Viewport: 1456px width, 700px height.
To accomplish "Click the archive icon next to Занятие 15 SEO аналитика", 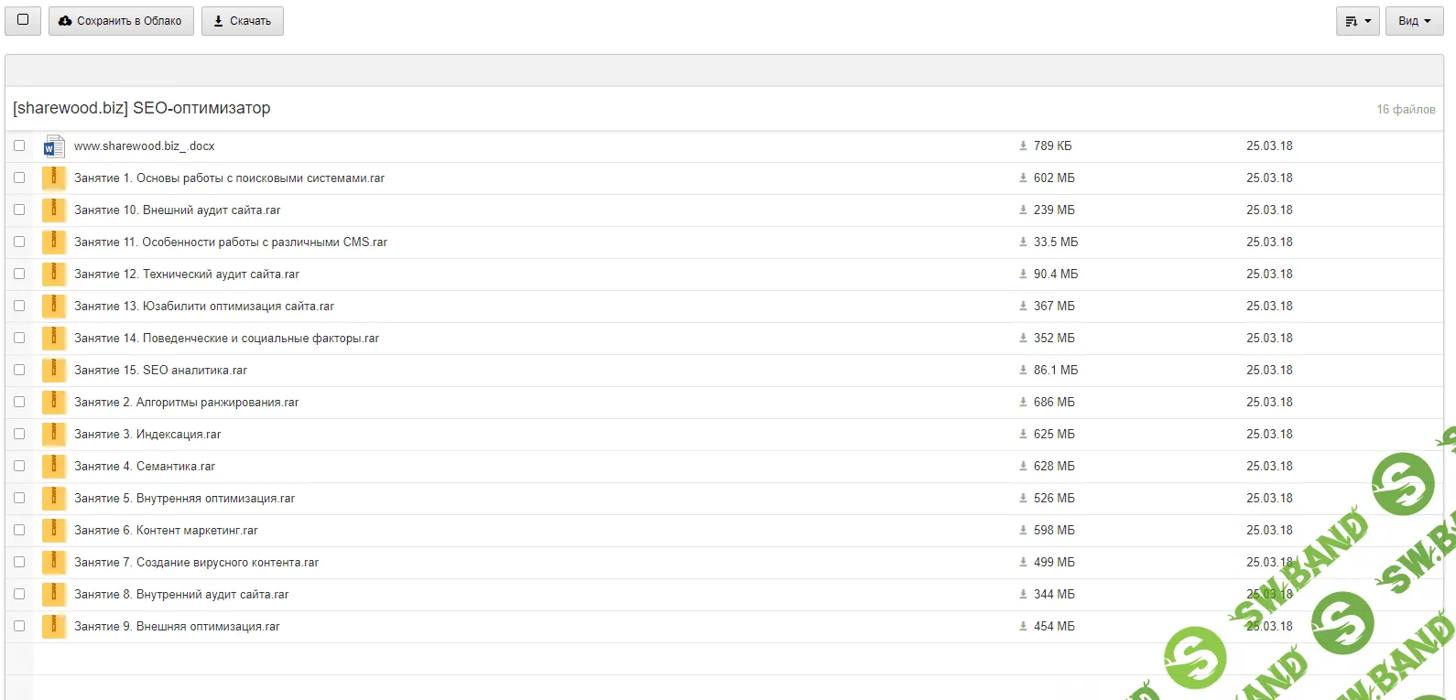I will [54, 371].
